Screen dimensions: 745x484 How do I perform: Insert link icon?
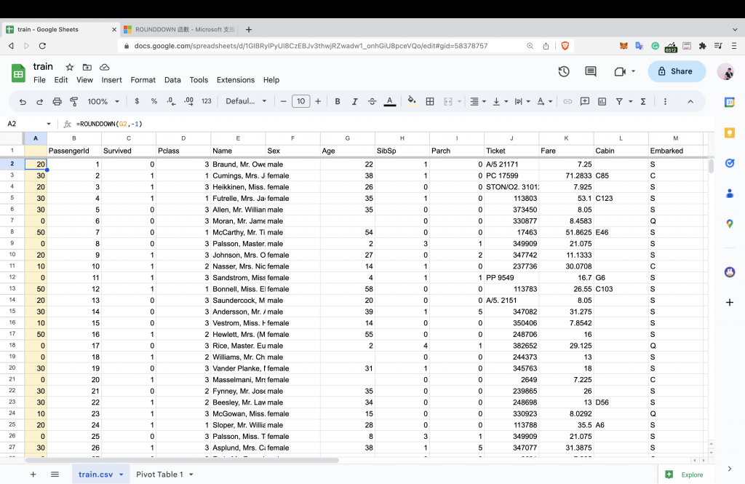click(567, 101)
